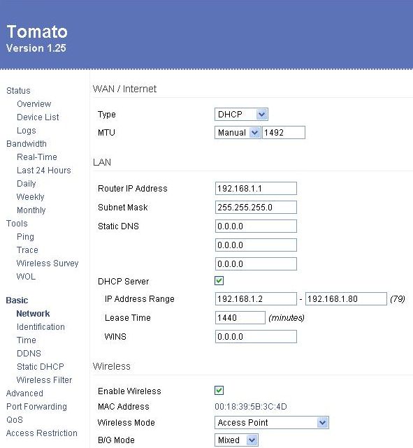Open the Wireless Mode Access Point dropdown

[272, 422]
